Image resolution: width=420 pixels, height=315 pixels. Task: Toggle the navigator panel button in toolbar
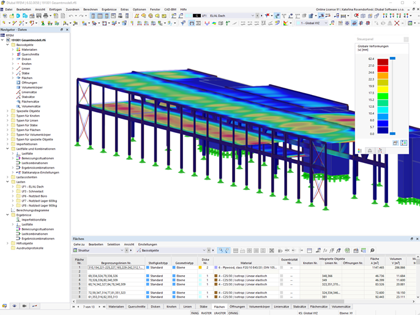click(x=93, y=16)
